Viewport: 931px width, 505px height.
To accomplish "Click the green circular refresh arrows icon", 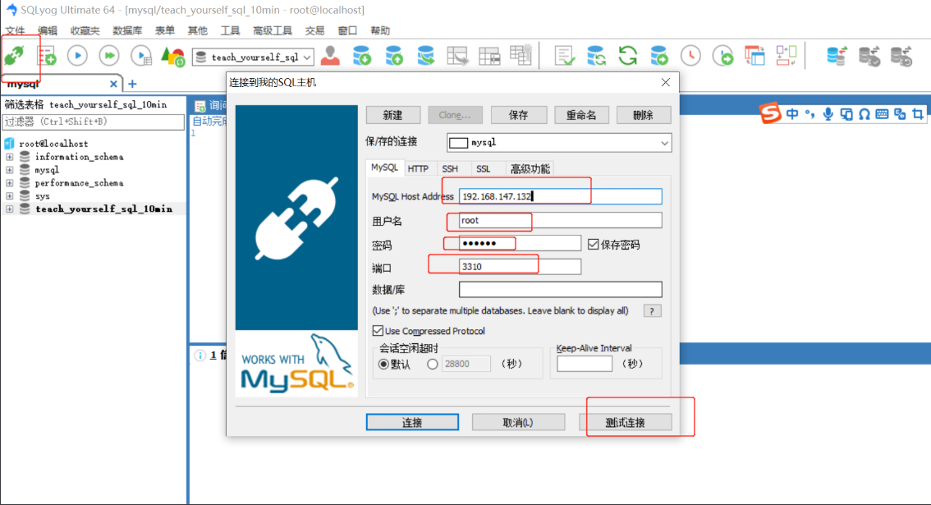I will [x=627, y=56].
